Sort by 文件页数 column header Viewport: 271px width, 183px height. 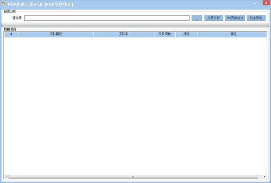tap(165, 34)
